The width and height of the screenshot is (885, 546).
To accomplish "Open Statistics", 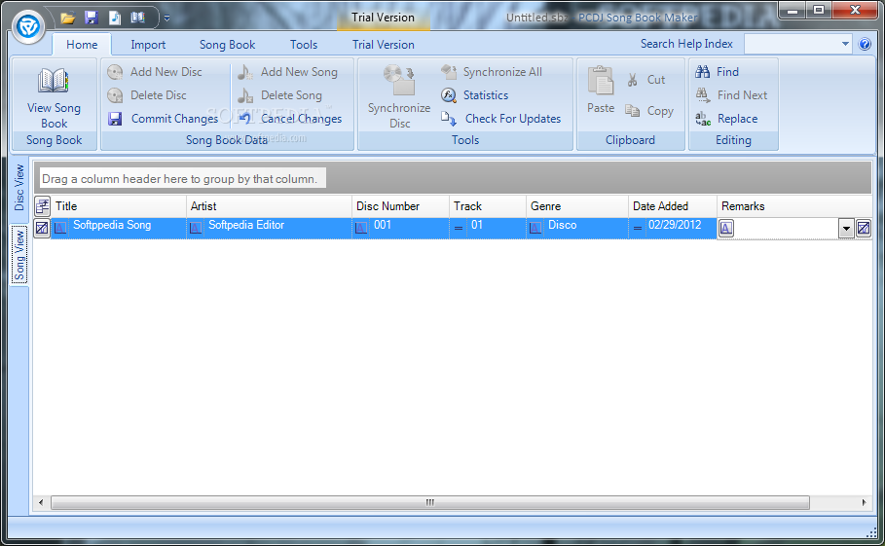I will point(475,95).
